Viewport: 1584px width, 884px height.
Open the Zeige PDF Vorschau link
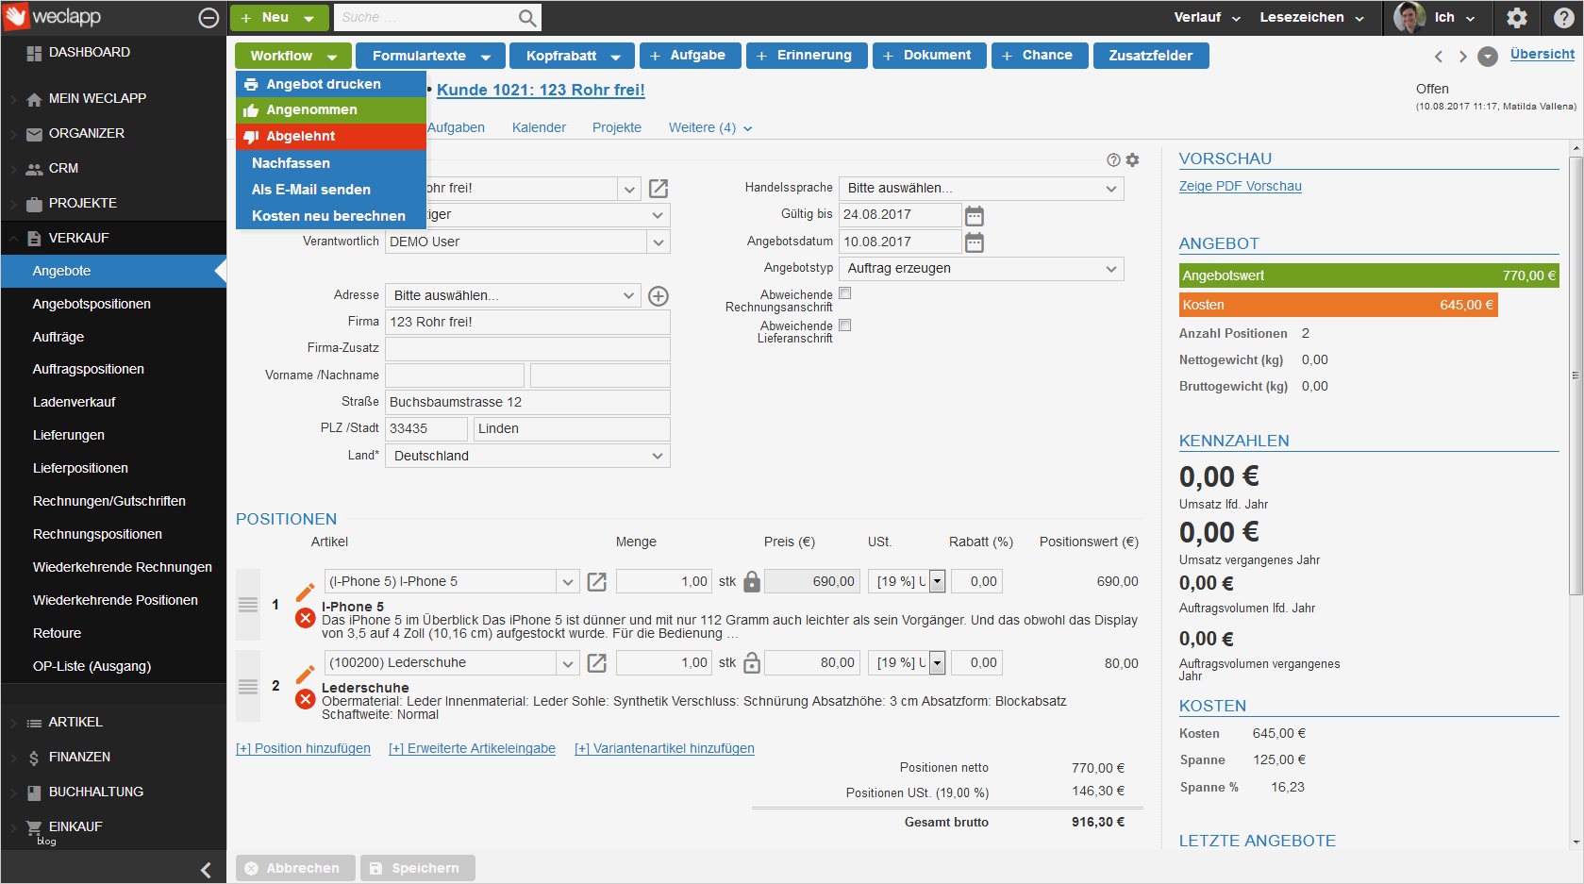(1240, 187)
